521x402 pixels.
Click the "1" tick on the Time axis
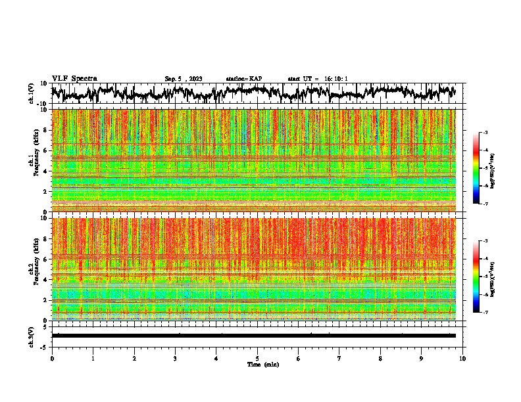click(93, 359)
